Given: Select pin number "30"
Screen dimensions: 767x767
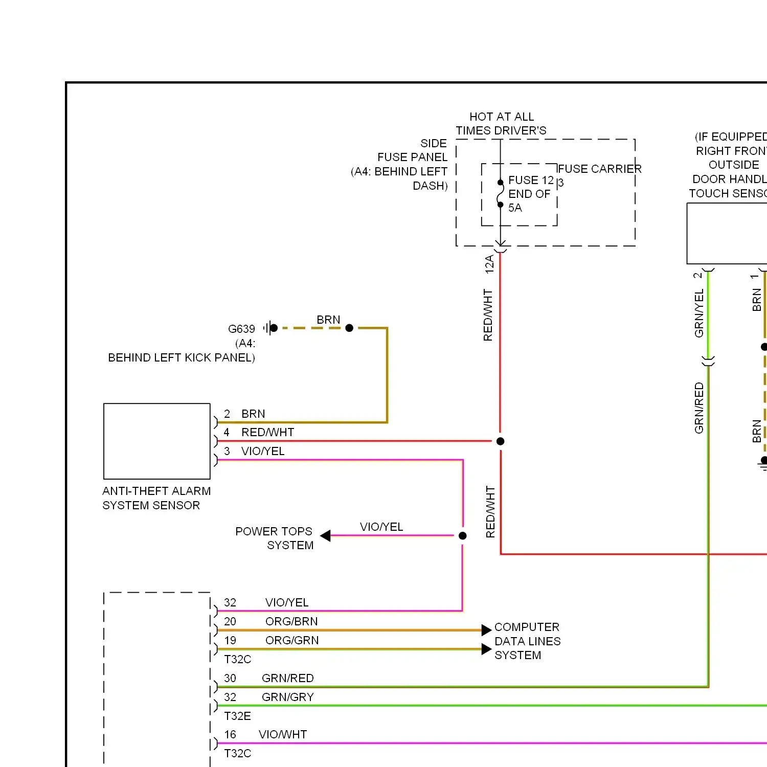Looking at the screenshot, I should (x=230, y=678).
